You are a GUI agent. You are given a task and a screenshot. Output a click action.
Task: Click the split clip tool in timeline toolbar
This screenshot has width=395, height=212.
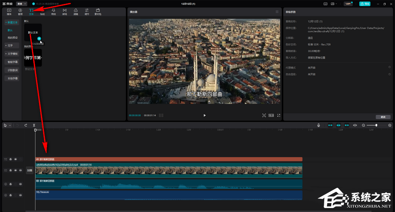tap(34, 125)
